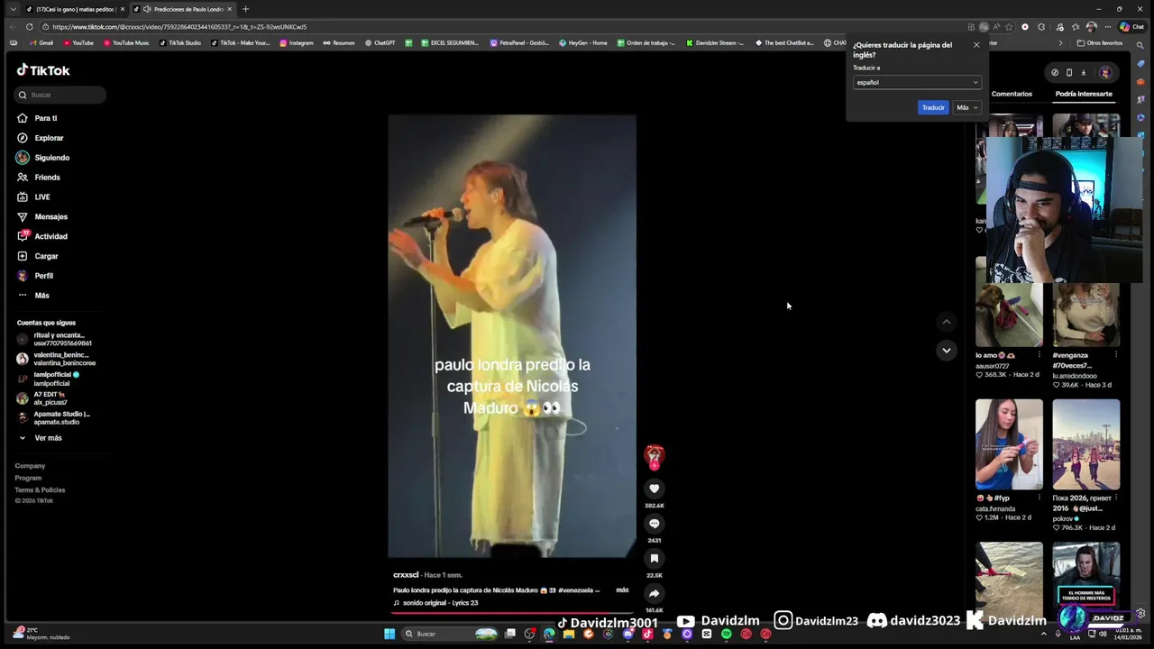
Task: Open bookmarks overflow chevron near Otros favoritos
Action: click(x=1060, y=43)
